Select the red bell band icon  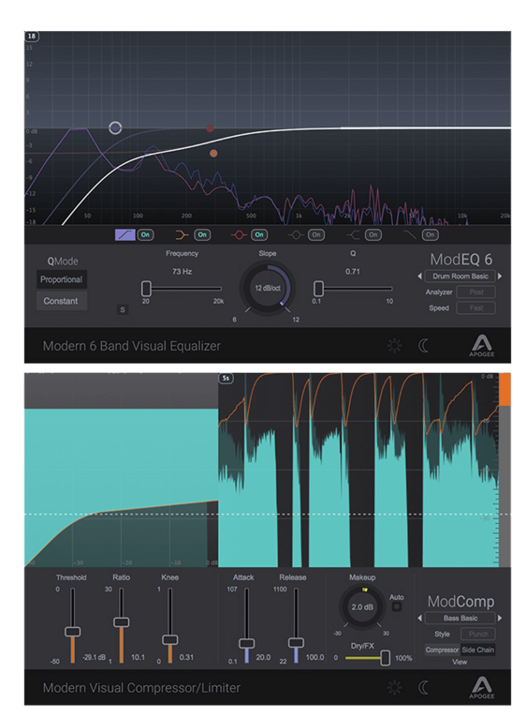239,235
